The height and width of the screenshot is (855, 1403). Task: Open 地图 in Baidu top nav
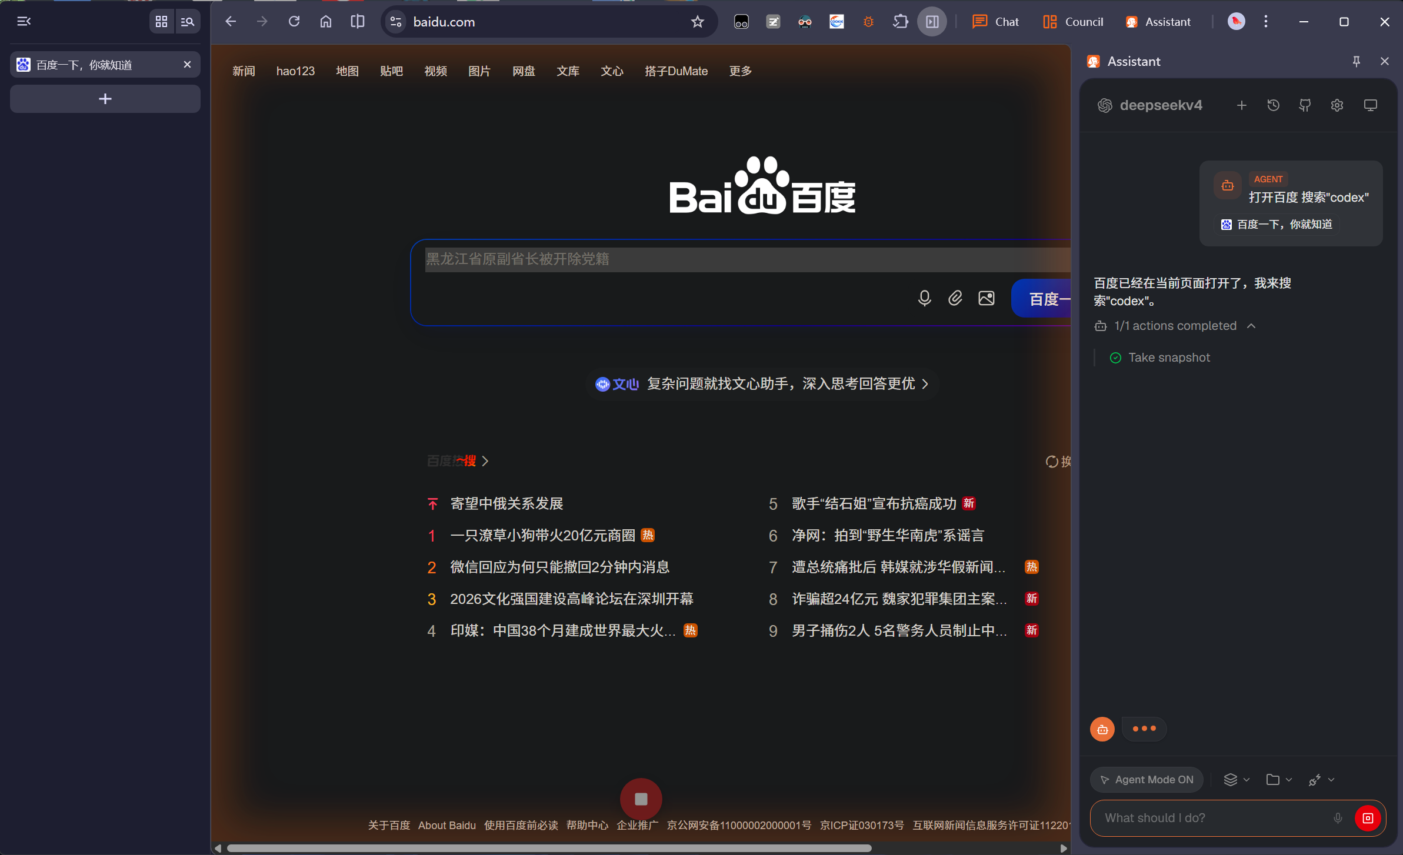click(347, 71)
